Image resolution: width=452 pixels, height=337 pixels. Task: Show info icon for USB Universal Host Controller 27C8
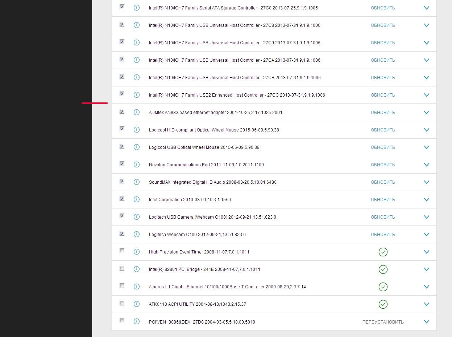tap(137, 25)
